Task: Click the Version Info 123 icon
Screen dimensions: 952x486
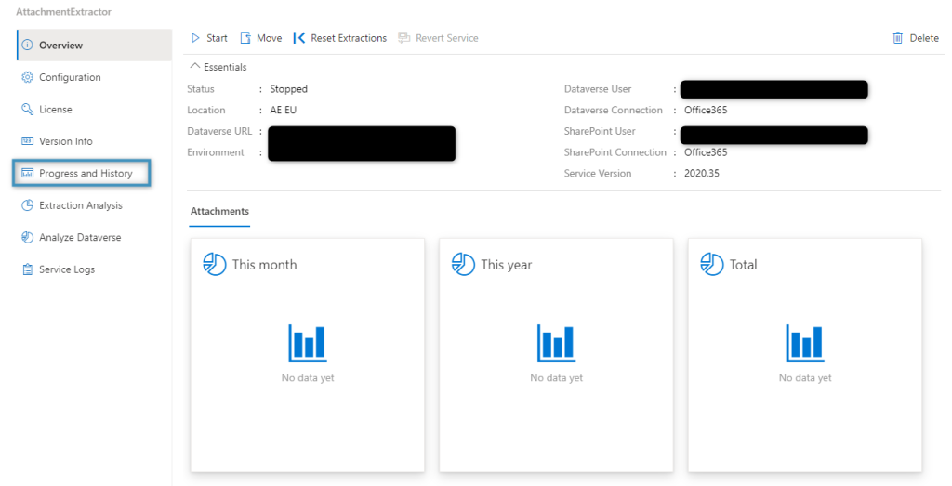Action: point(27,140)
